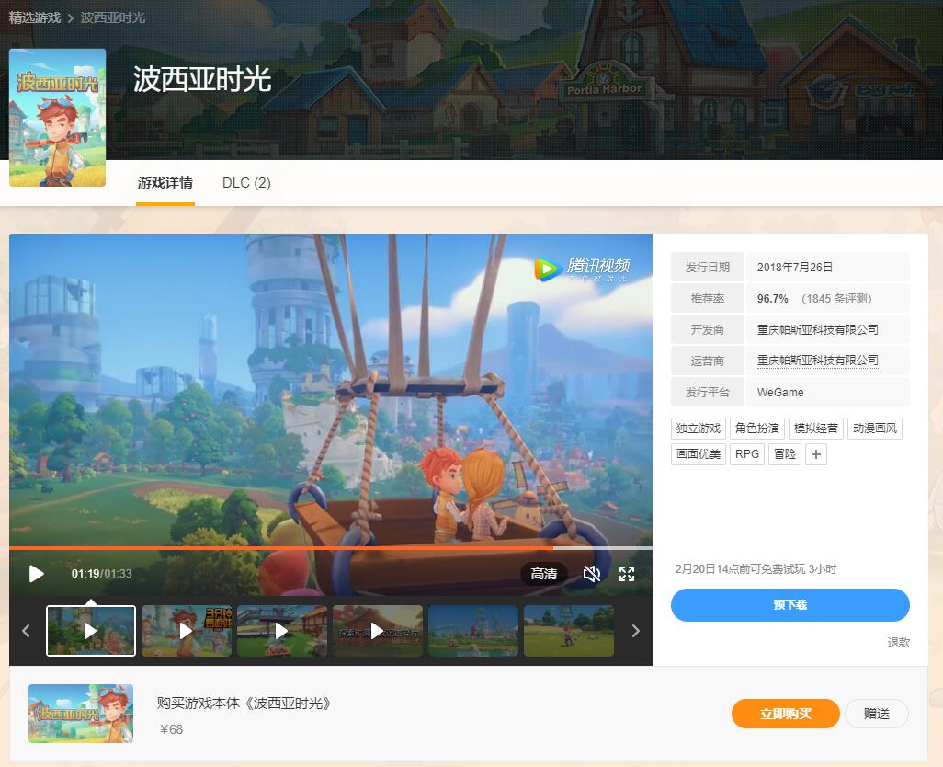Switch to the DLC (2) tab
943x767 pixels.
coord(246,183)
